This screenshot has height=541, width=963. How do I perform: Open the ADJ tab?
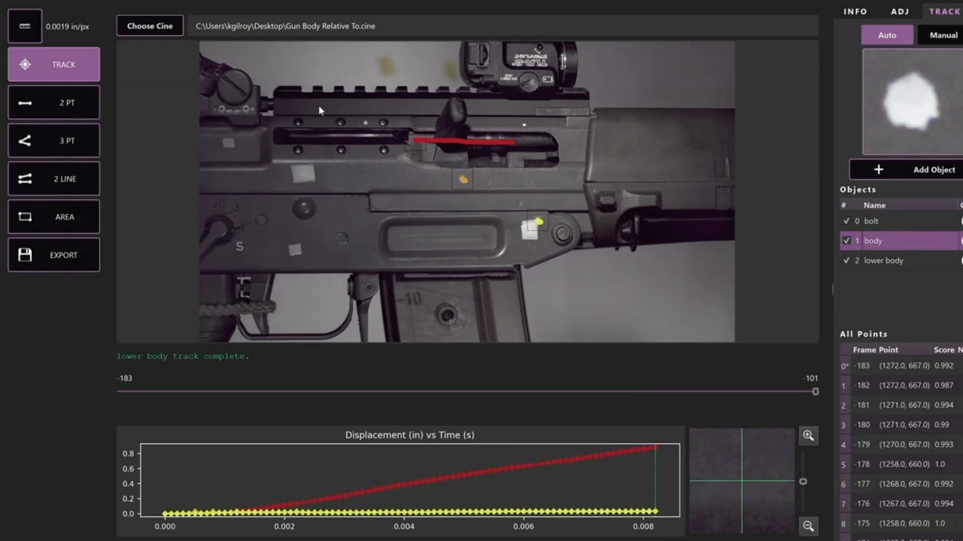click(x=900, y=11)
